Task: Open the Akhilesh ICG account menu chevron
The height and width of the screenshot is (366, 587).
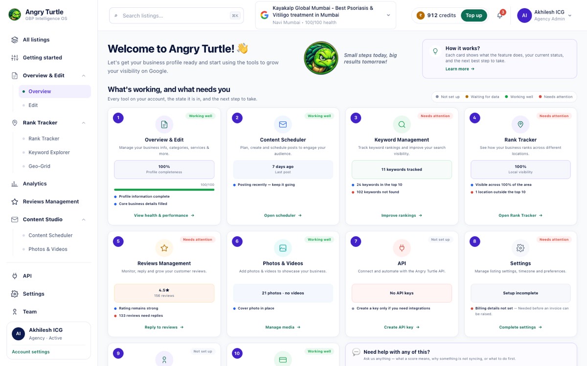Action: (x=570, y=16)
